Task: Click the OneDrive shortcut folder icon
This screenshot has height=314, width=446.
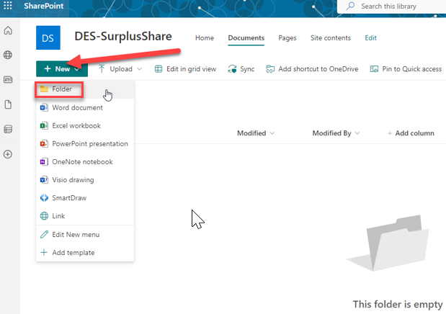Action: [x=270, y=69]
